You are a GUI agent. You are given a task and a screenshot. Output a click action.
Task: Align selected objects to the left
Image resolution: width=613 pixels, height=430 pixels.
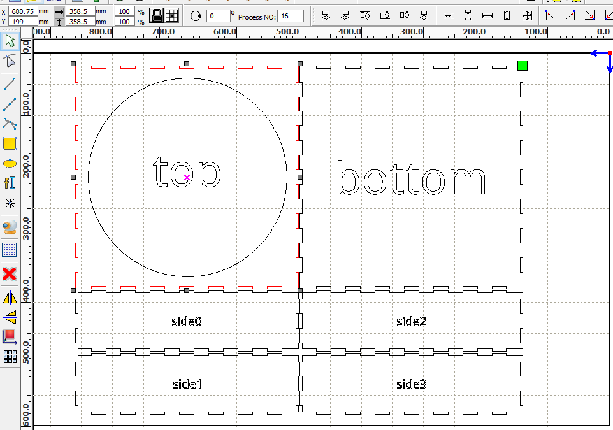pyautogui.click(x=325, y=16)
